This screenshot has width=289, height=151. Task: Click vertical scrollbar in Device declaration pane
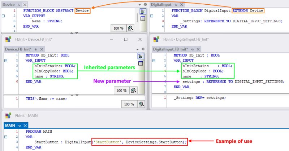pyautogui.click(x=137, y=18)
